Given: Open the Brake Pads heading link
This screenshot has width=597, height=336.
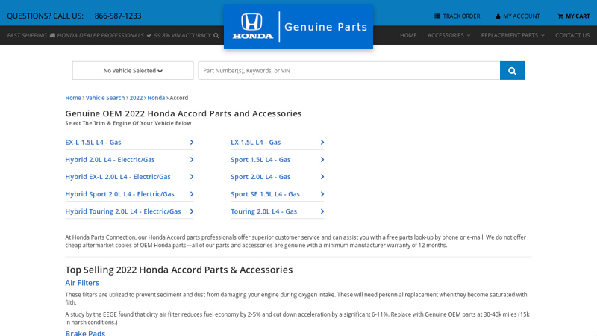Looking at the screenshot, I should pos(85,332).
